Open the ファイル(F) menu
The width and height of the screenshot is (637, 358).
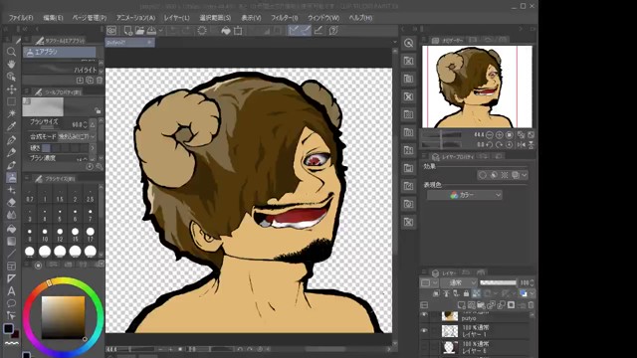pos(21,18)
